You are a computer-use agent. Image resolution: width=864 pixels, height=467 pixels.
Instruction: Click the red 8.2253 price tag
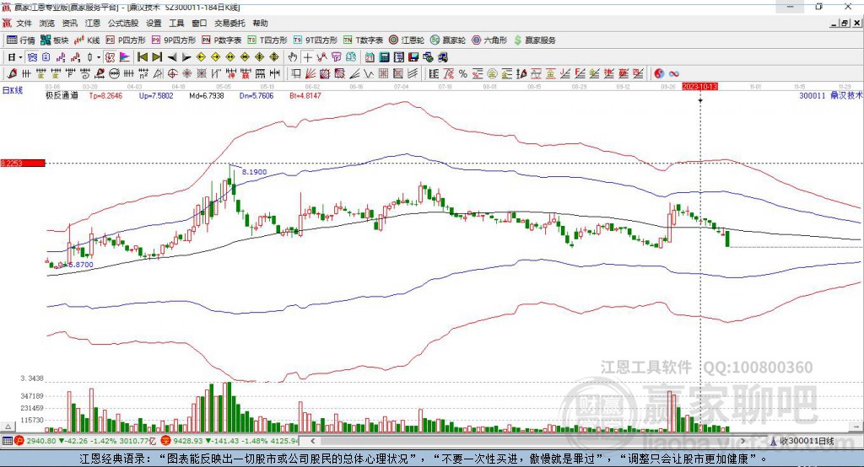(23, 163)
